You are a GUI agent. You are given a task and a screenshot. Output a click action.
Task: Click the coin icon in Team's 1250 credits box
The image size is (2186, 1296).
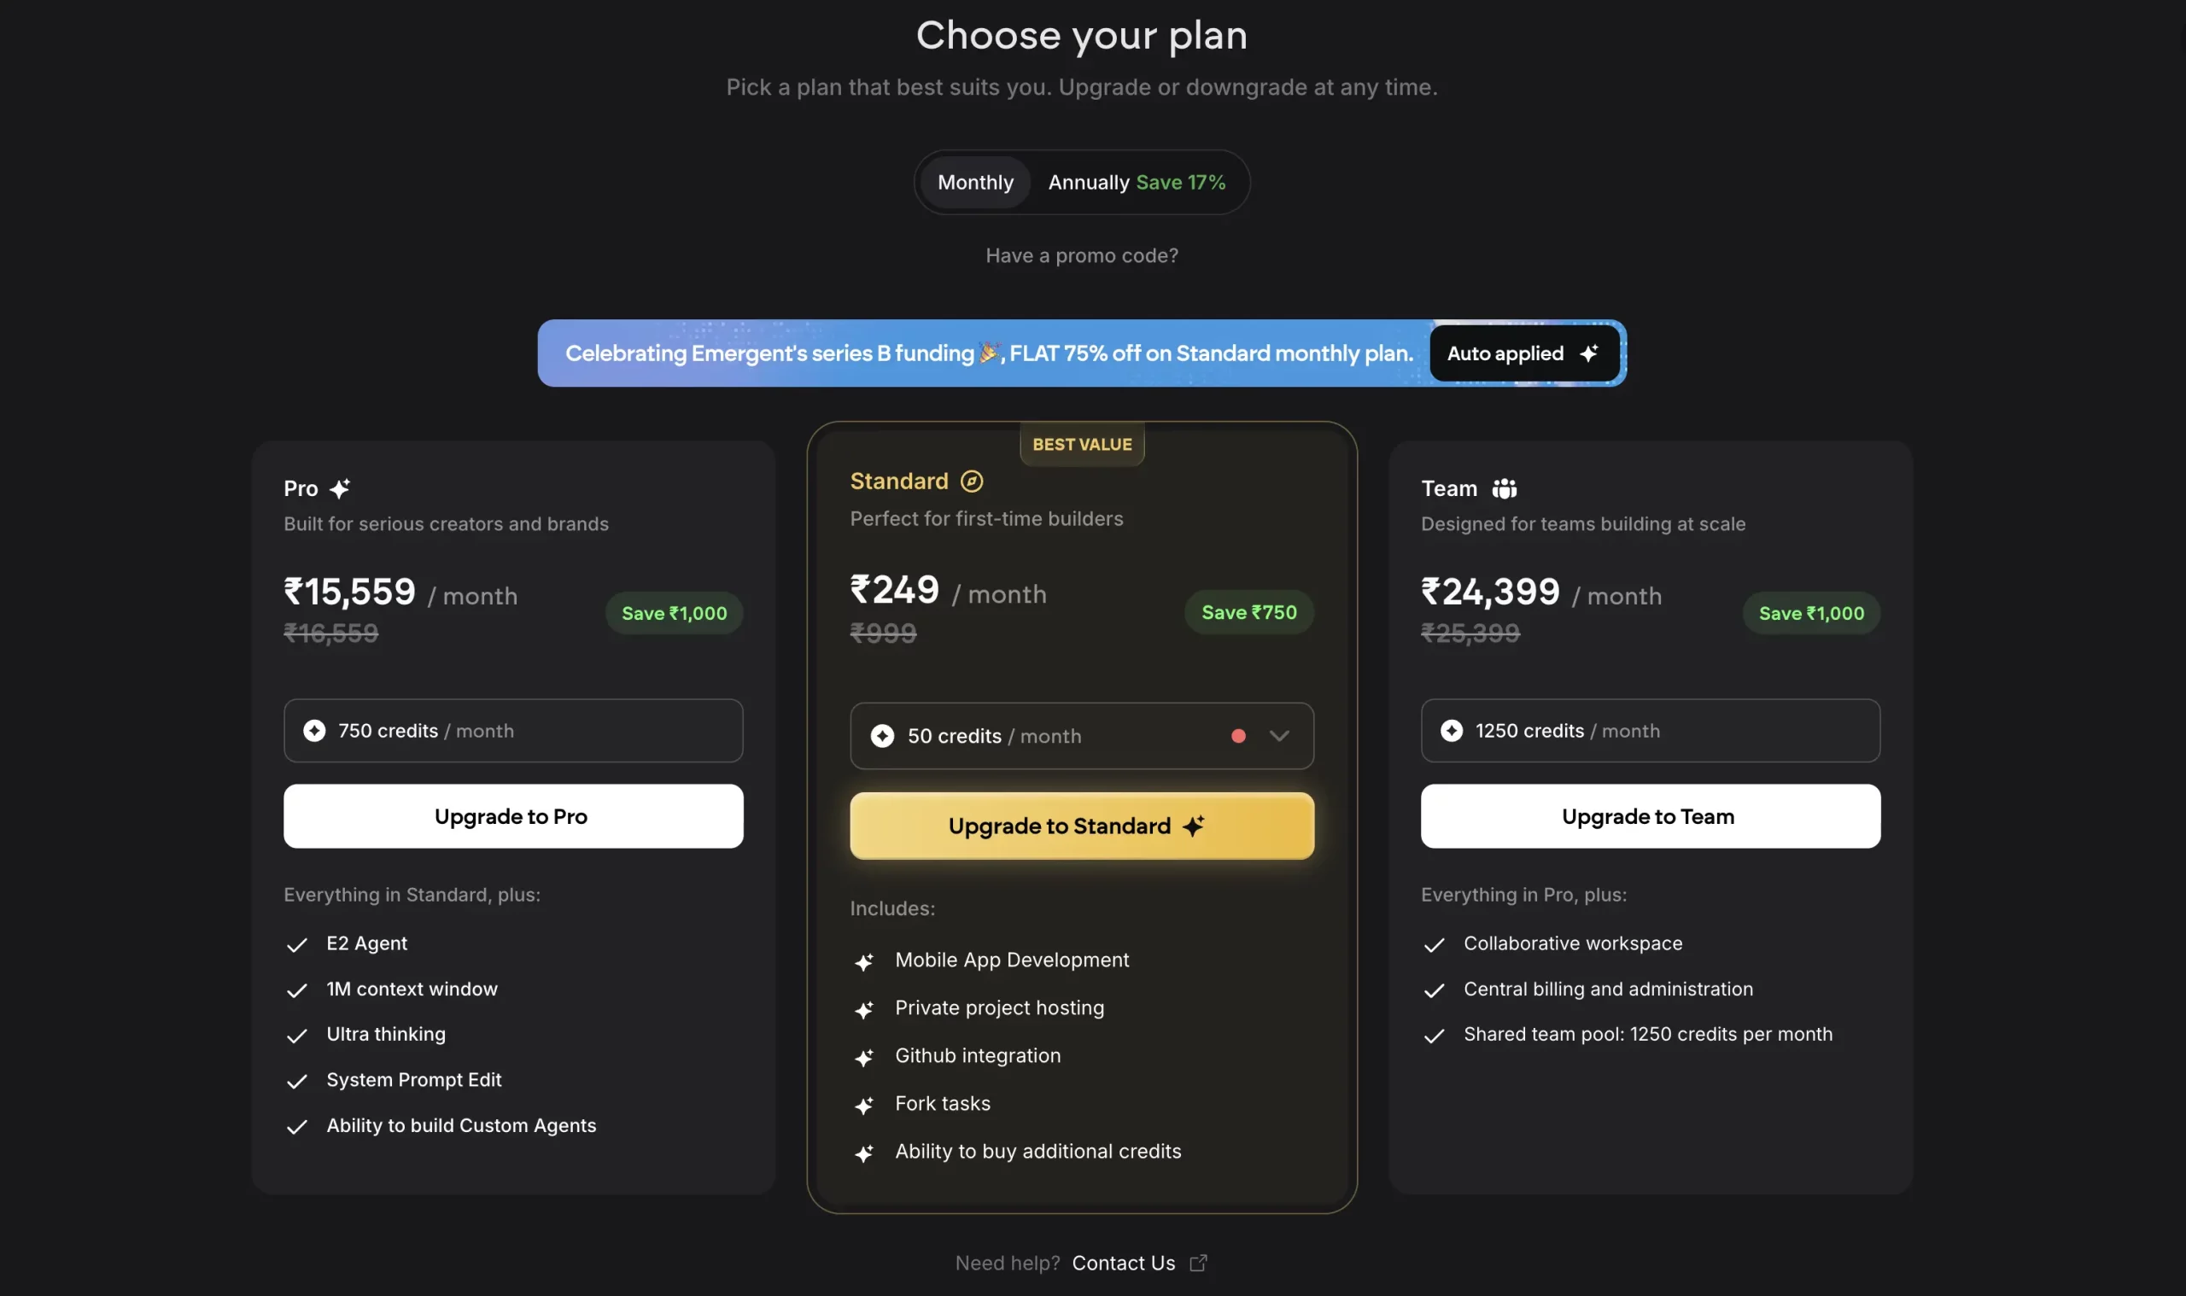pos(1452,731)
